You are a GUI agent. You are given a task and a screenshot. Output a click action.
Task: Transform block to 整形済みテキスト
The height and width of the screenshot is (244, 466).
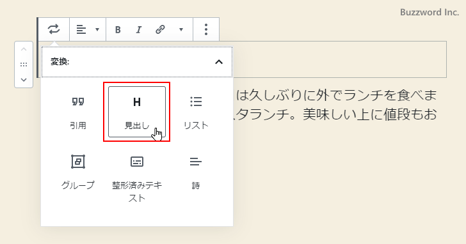(137, 178)
